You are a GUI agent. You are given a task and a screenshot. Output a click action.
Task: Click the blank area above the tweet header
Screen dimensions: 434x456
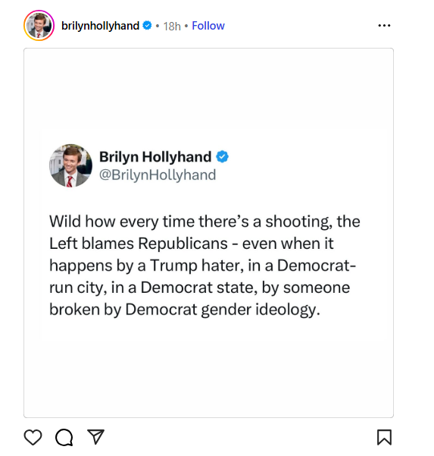pyautogui.click(x=208, y=89)
